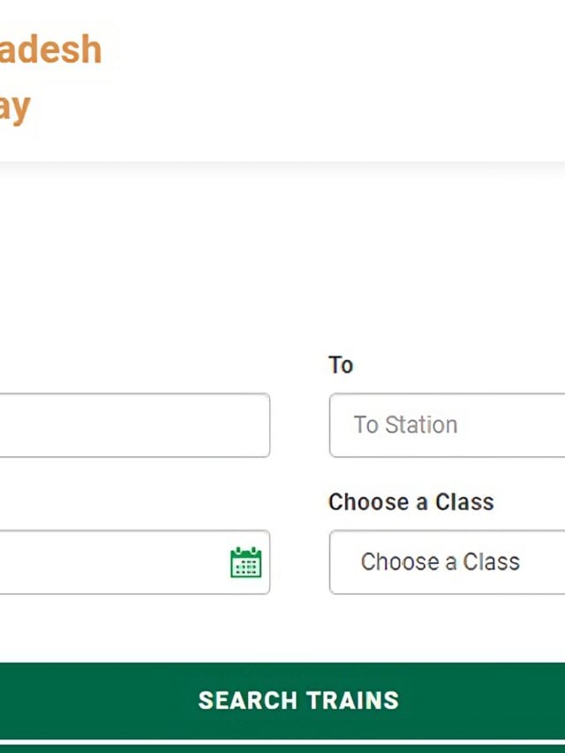This screenshot has width=565, height=753.
Task: Click the orange 'adesh' site title text
Action: 50,49
